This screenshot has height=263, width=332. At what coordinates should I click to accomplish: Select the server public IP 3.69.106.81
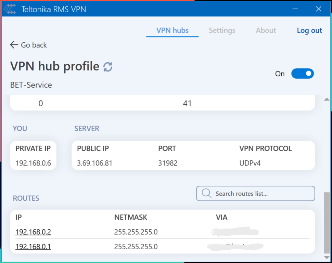pos(94,163)
